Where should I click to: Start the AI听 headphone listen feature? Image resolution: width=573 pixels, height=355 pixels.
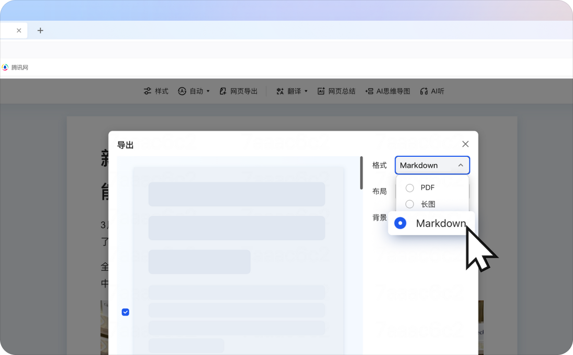coord(424,91)
